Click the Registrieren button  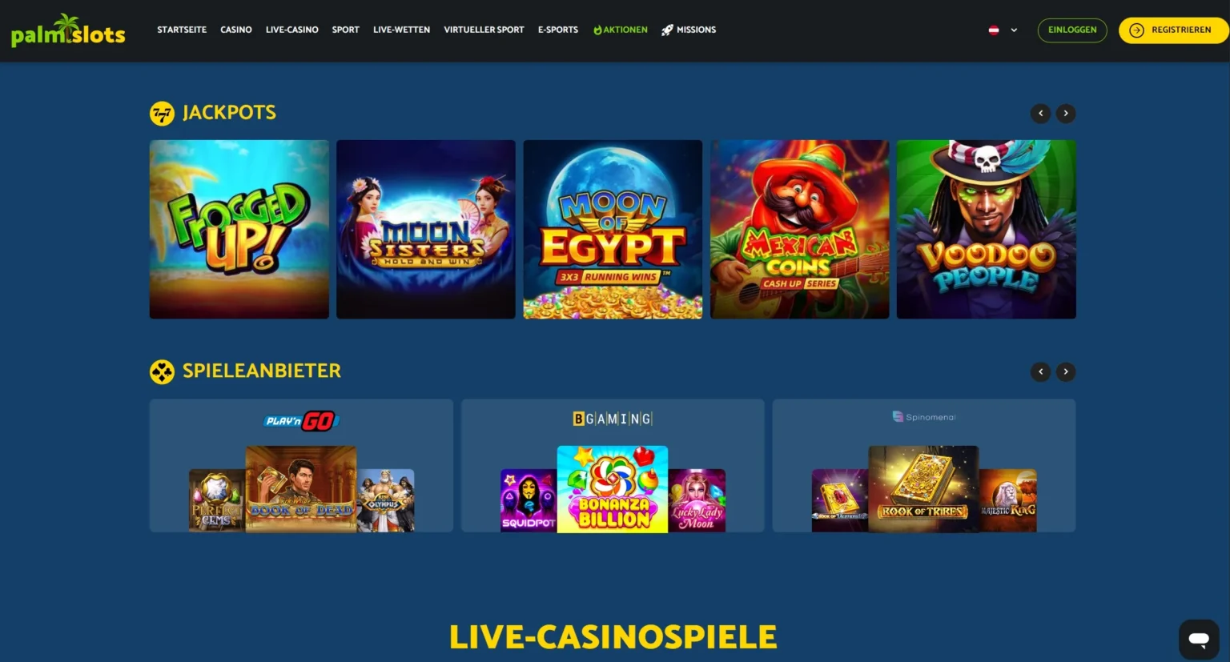coord(1173,30)
